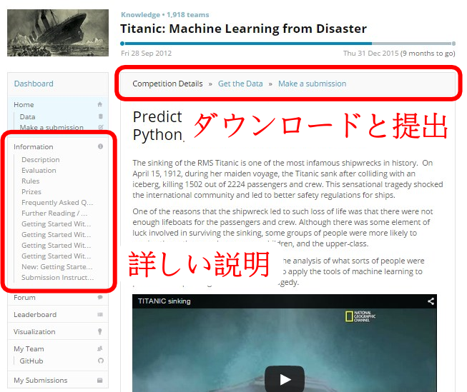Click the Knowledge category link
The width and height of the screenshot is (467, 392).
140,14
